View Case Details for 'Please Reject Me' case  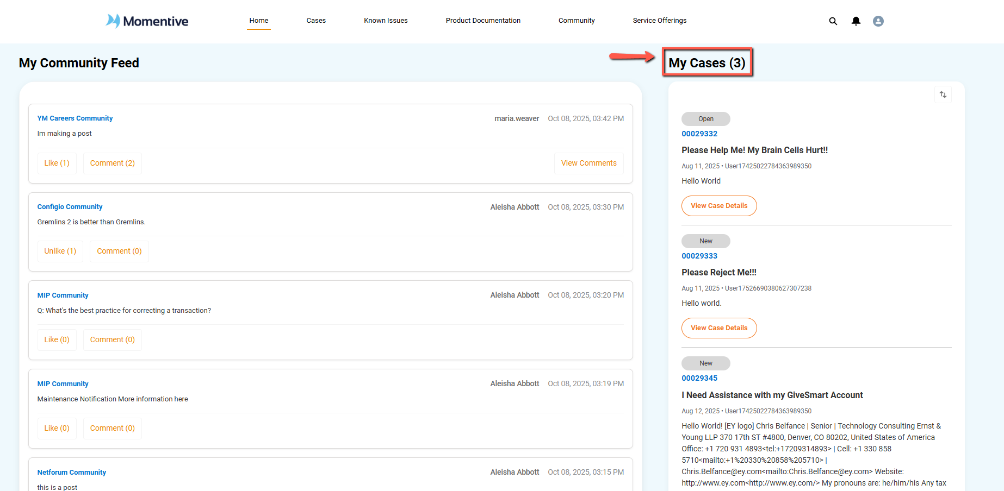[719, 328]
